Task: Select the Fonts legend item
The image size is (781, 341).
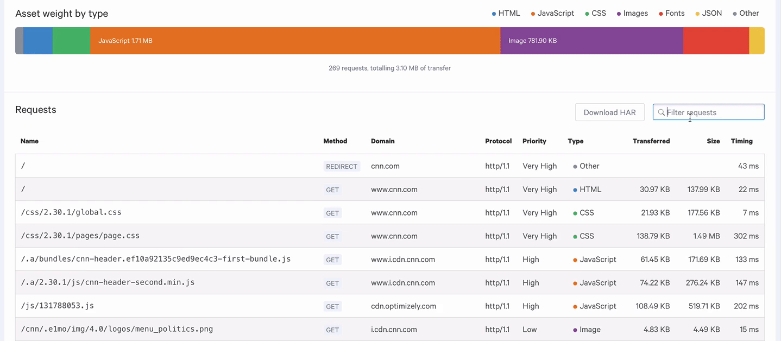Action: pyautogui.click(x=671, y=14)
